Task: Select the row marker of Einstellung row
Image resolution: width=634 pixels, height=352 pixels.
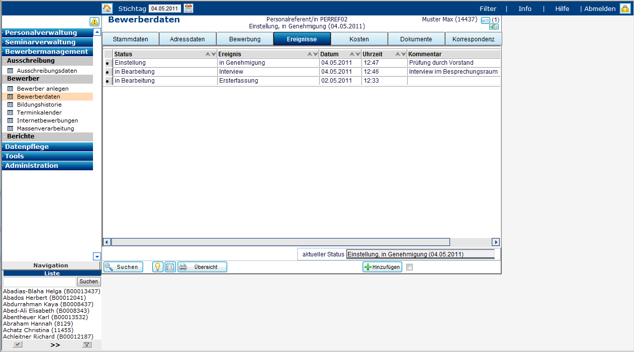Action: pyautogui.click(x=107, y=63)
